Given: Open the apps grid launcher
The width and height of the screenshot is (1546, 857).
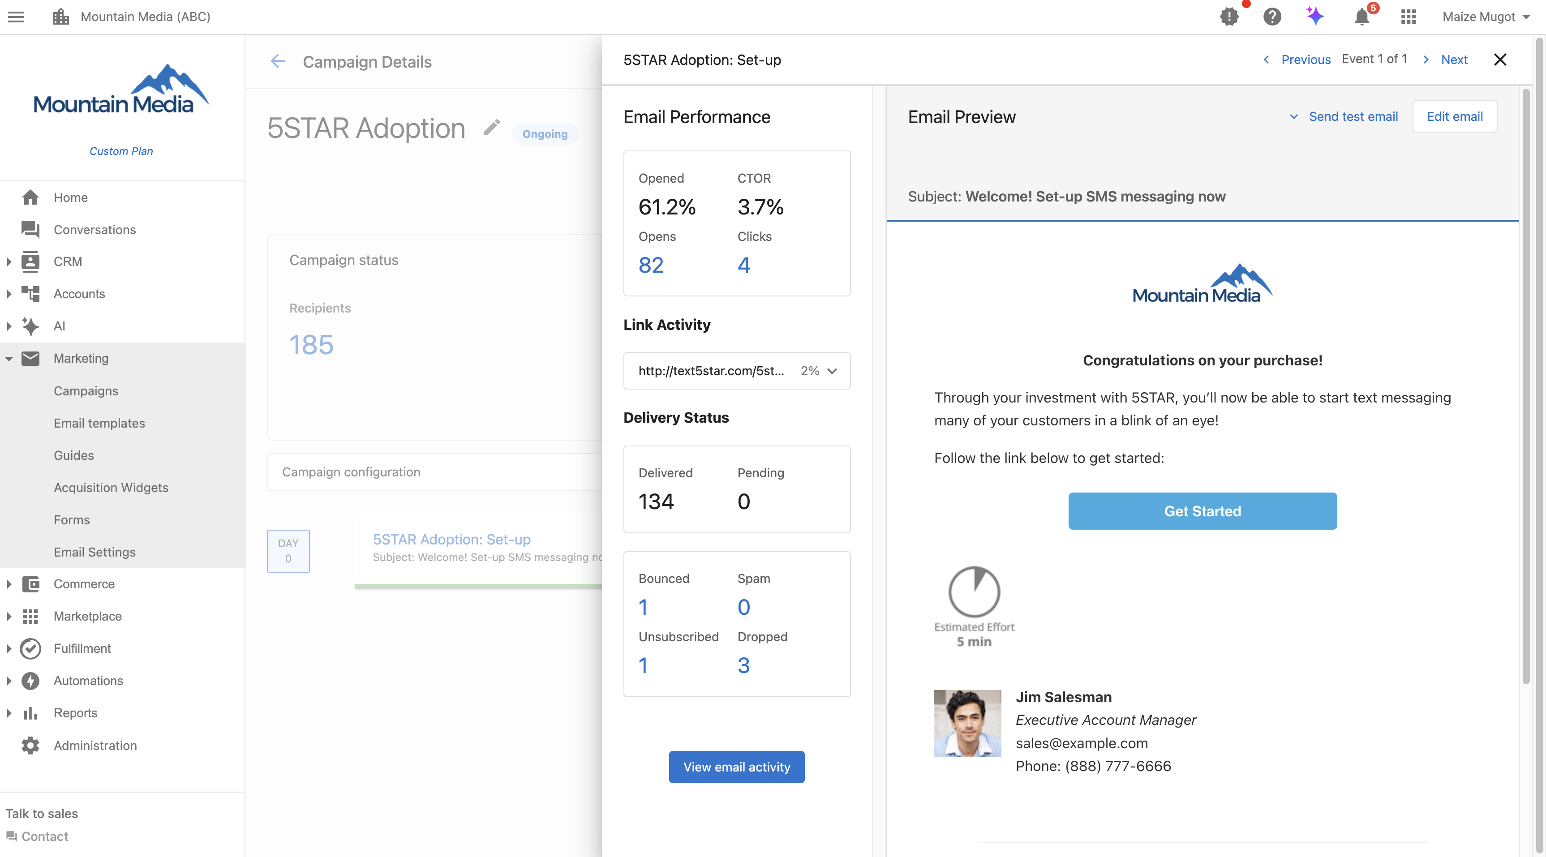Looking at the screenshot, I should [x=1408, y=17].
